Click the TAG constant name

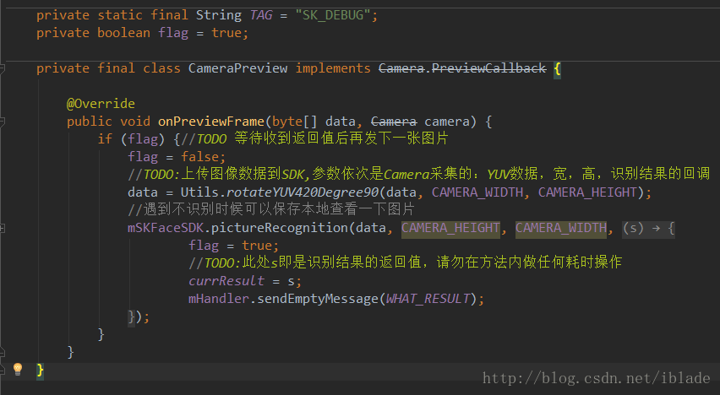click(261, 15)
